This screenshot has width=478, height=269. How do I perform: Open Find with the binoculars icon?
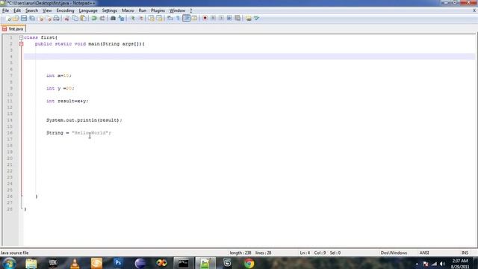[113, 18]
